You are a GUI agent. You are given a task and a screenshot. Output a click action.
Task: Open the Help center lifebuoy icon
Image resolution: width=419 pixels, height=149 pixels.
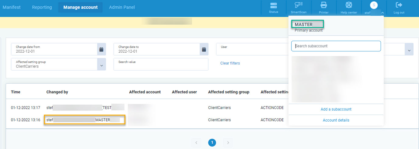pos(349,5)
